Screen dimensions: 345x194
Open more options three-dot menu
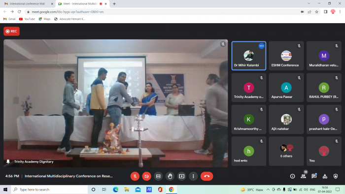pos(193,176)
